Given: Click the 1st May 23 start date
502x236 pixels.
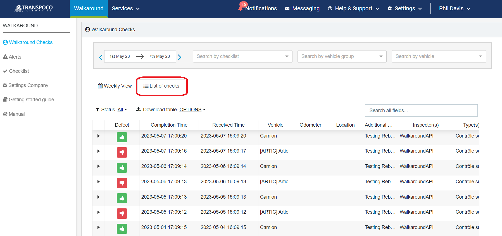Looking at the screenshot, I should tap(120, 56).
